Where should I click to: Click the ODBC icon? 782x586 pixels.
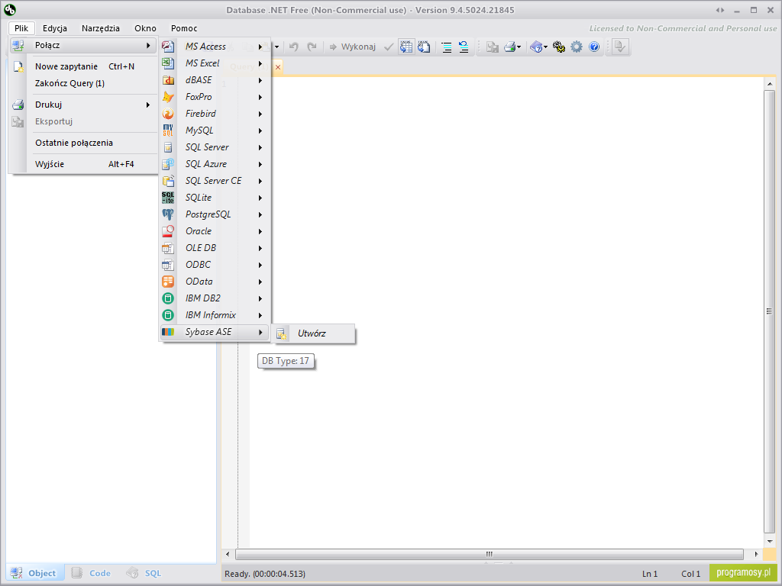pos(168,265)
